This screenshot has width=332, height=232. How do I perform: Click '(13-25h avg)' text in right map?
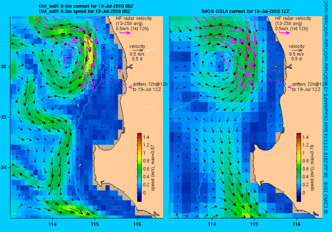click(x=289, y=24)
